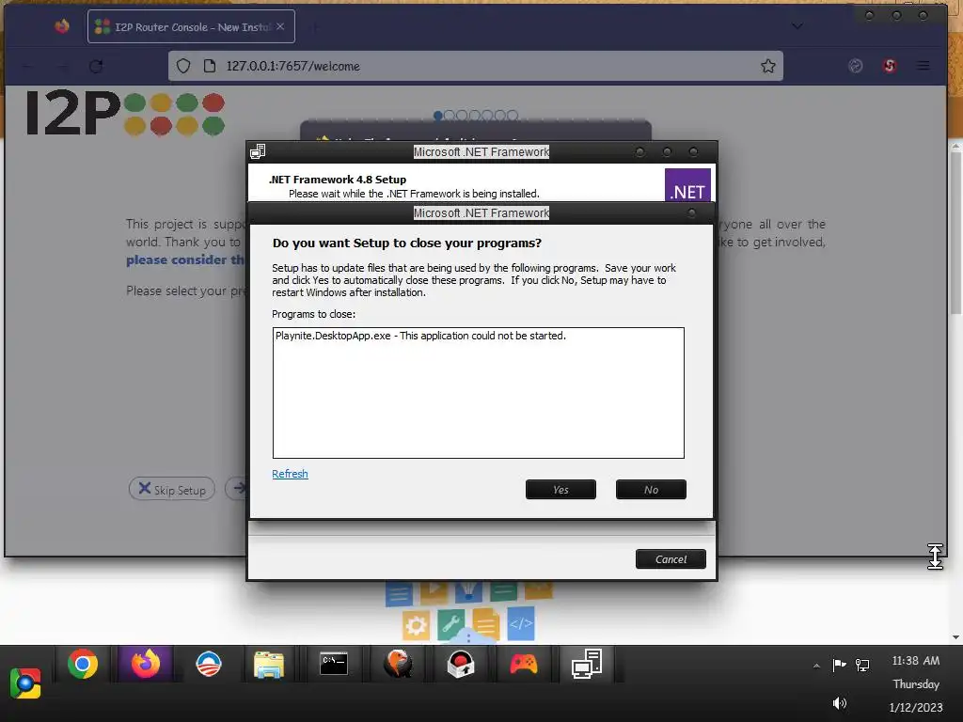This screenshot has height=722, width=963.
Task: Click the I2P logo on the welcome page
Action: (x=125, y=114)
